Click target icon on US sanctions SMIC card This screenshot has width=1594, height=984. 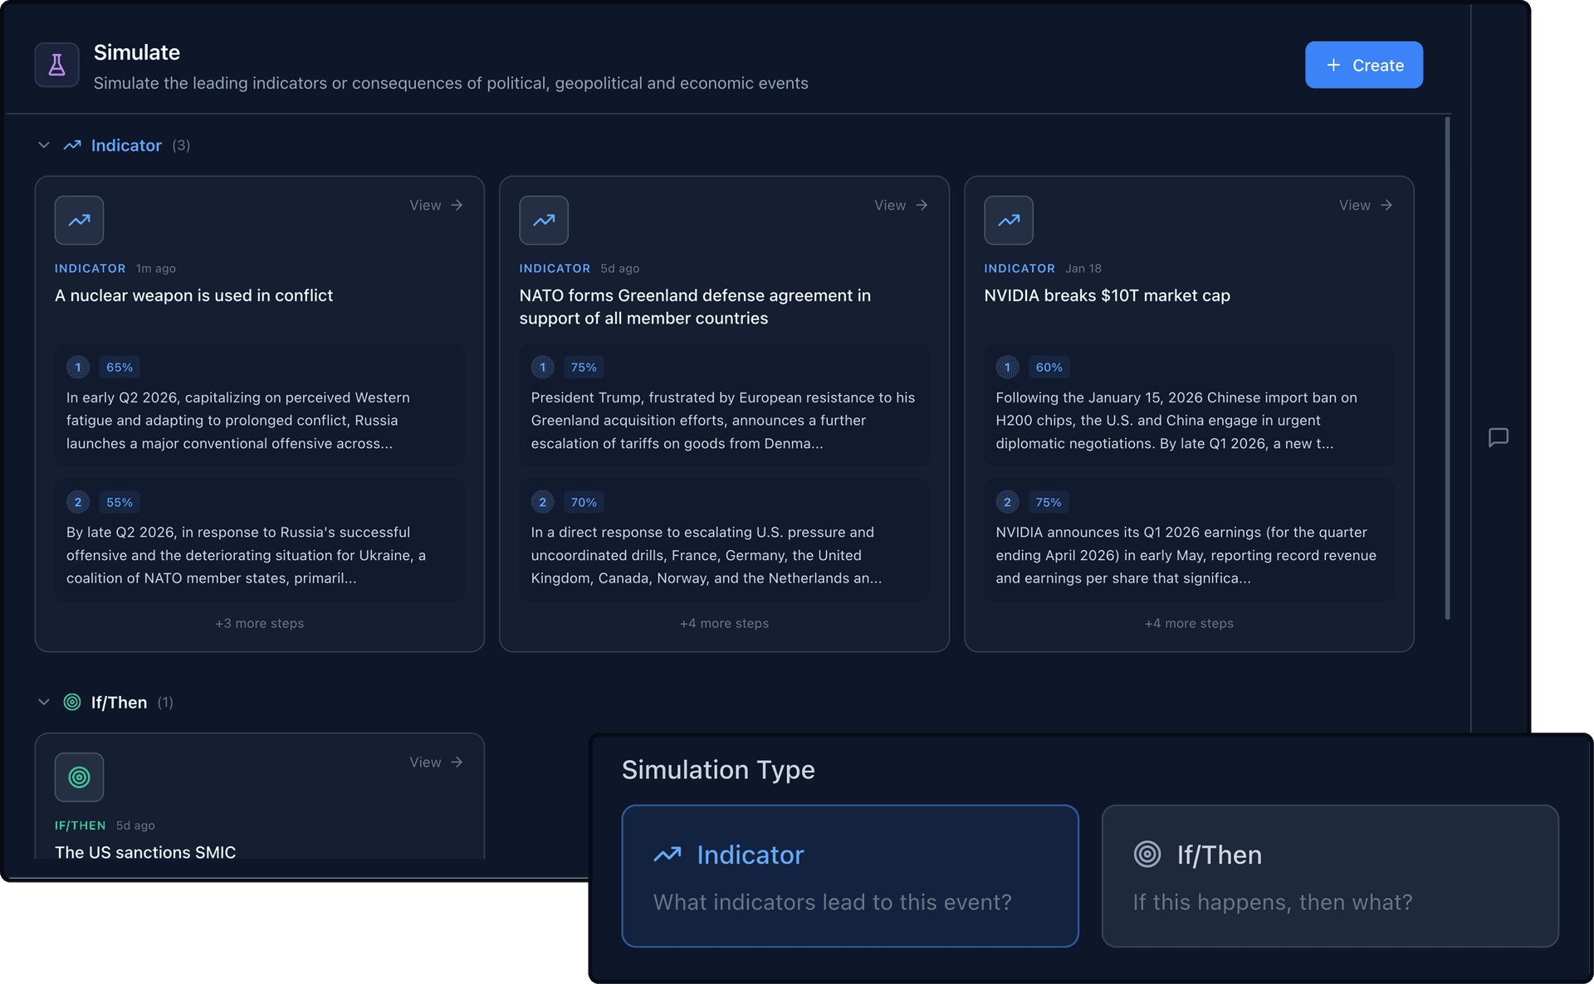coord(79,777)
